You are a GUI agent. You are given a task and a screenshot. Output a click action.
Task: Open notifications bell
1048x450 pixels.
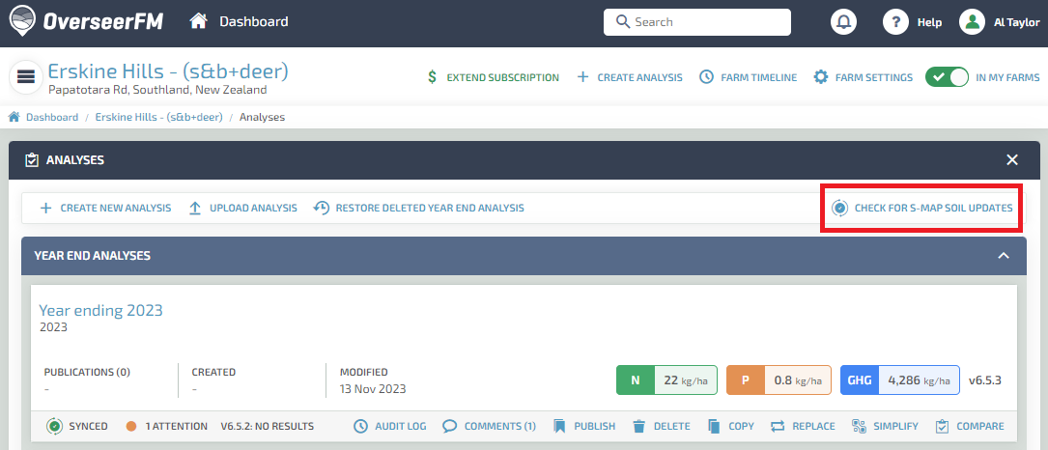pos(844,22)
